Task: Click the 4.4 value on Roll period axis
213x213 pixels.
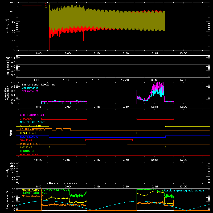Action: pyautogui.click(x=13, y=58)
